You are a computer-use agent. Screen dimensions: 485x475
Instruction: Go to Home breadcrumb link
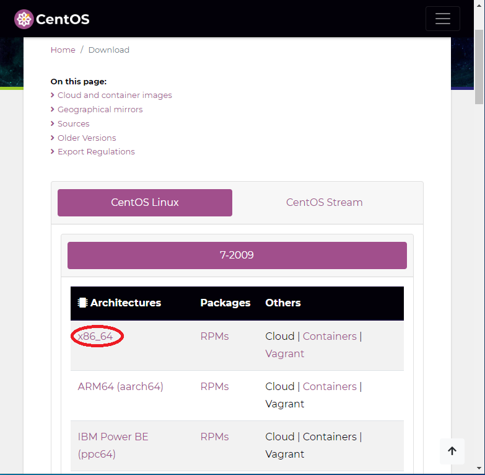(x=63, y=50)
